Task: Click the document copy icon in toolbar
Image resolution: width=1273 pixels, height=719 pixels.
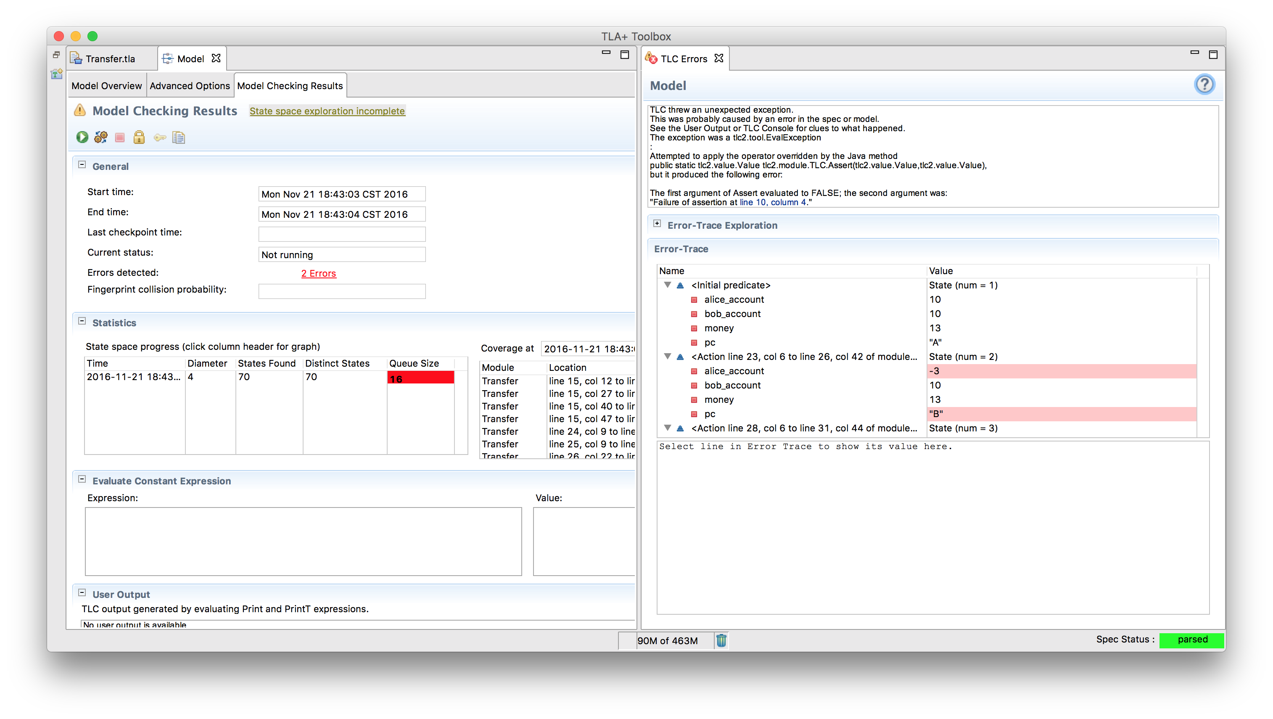Action: pyautogui.click(x=178, y=137)
